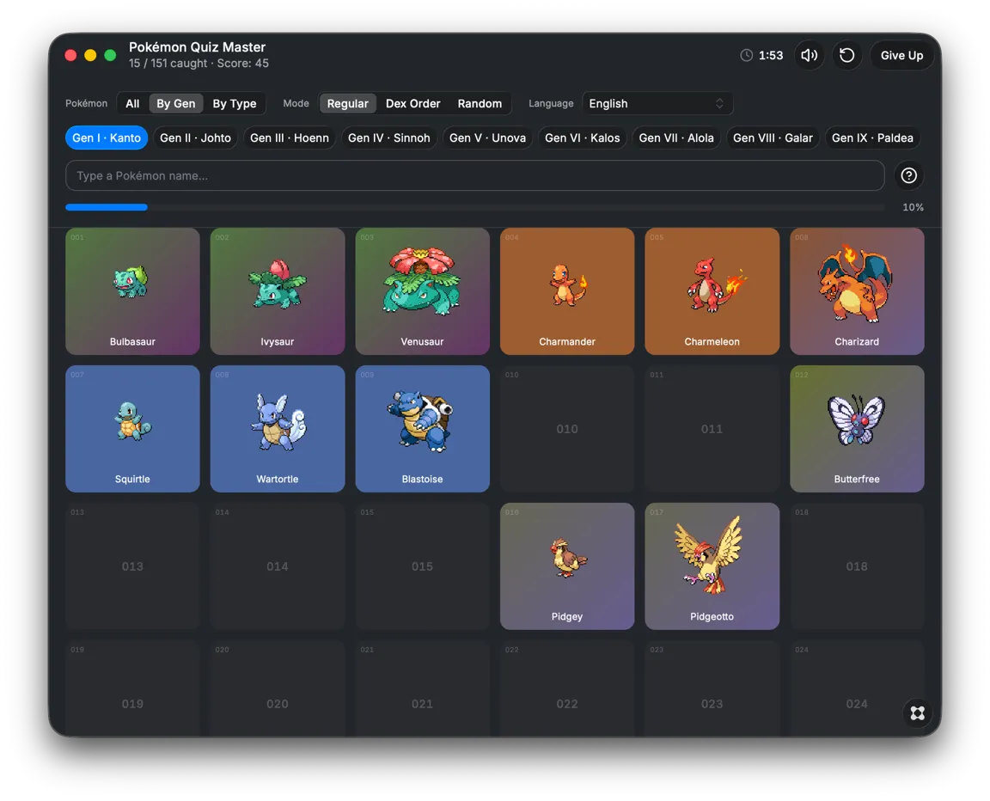The image size is (990, 801).
Task: Click the Give Up button
Action: click(x=901, y=56)
